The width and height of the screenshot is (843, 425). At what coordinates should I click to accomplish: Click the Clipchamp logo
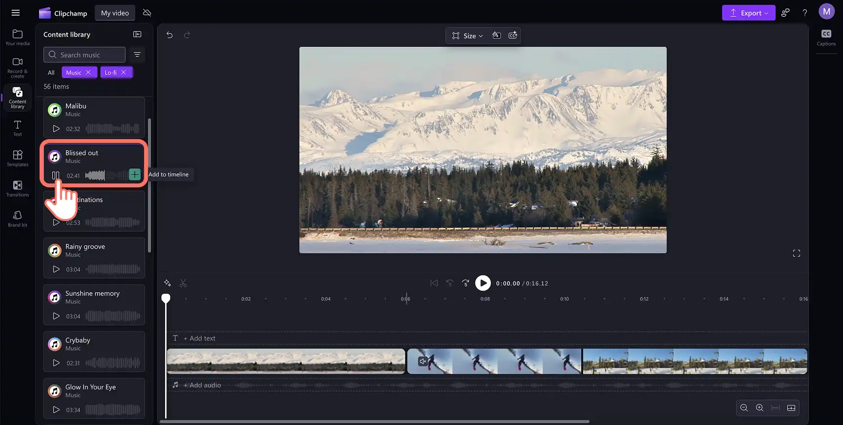point(63,13)
